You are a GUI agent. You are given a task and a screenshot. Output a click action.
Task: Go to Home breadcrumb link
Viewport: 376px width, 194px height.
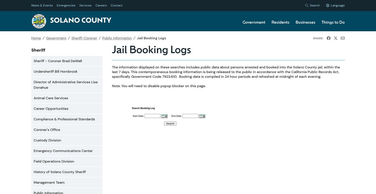point(36,38)
